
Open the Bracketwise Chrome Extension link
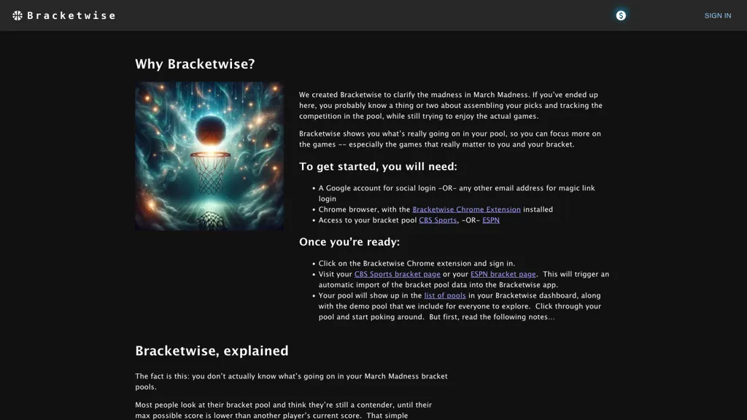click(467, 209)
